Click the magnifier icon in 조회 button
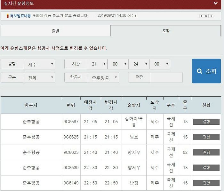Screen dimensions: 224x191 click(x=199, y=71)
